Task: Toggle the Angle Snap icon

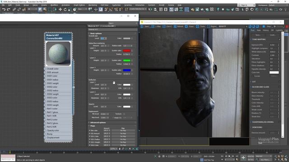Action: point(111,9)
